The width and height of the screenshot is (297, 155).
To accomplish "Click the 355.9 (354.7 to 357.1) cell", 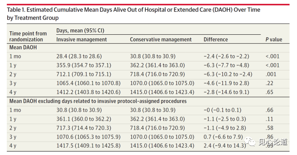I will point(84,65).
